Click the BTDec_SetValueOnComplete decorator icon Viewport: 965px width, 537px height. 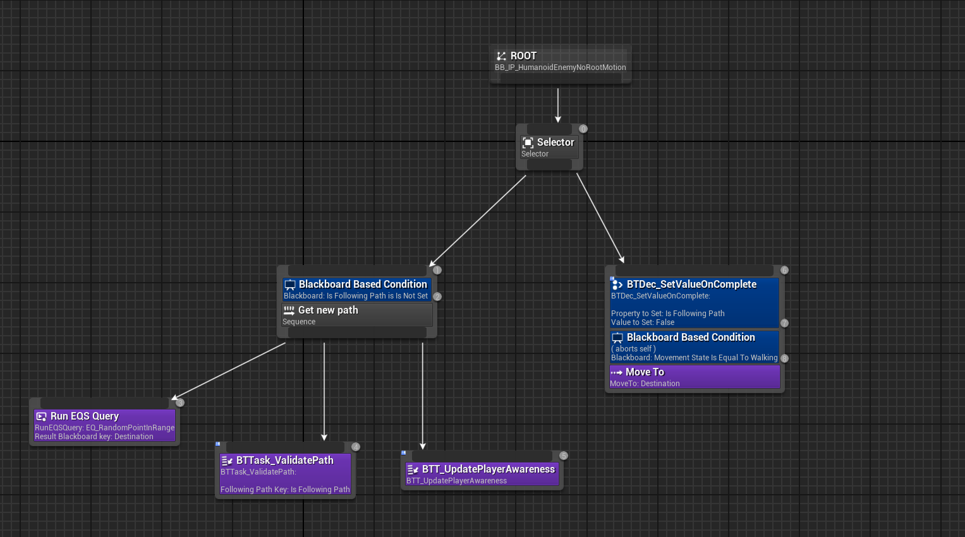(x=617, y=285)
